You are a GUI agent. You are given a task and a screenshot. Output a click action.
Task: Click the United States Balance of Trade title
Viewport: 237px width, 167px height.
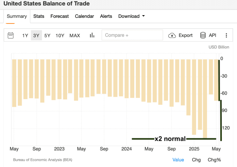click(x=47, y=3)
